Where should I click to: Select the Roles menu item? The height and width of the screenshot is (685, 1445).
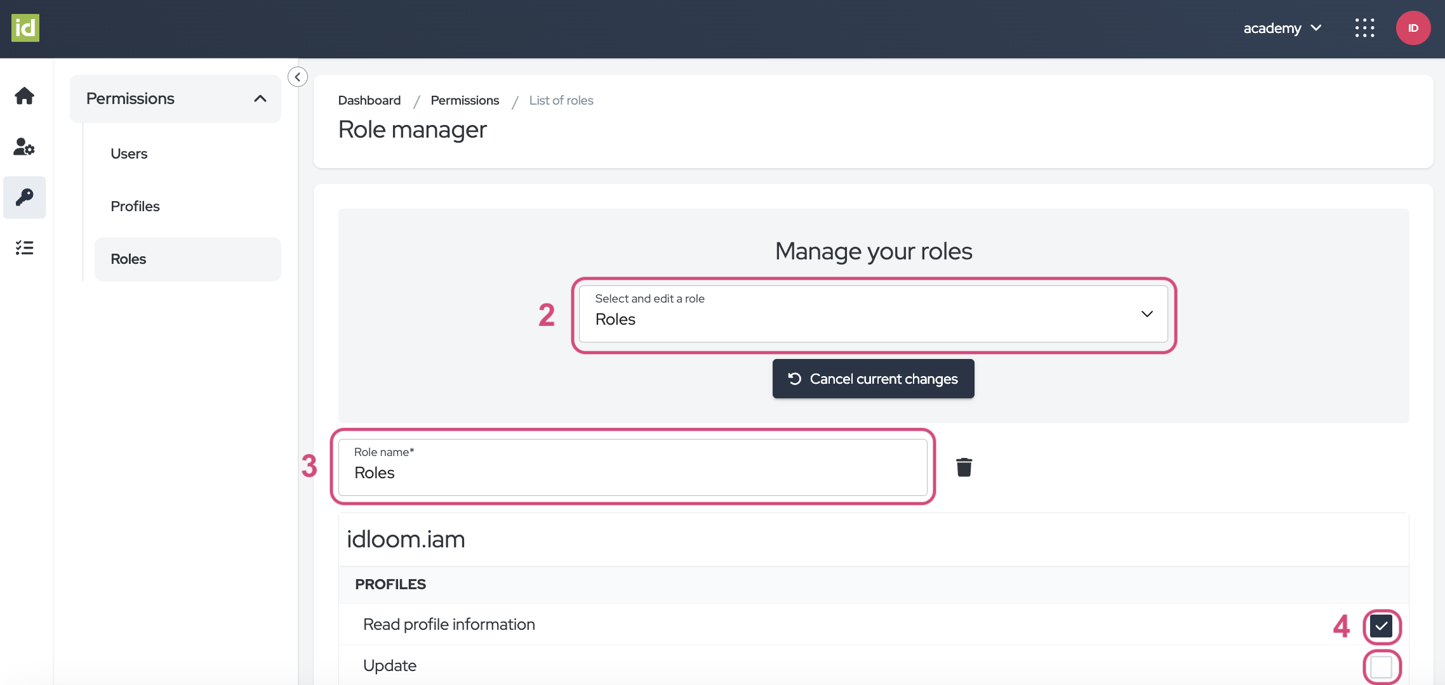click(128, 259)
